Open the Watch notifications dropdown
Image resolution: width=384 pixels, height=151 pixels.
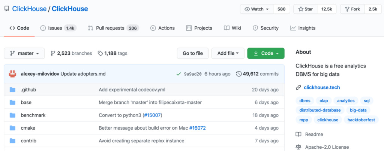click(256, 9)
